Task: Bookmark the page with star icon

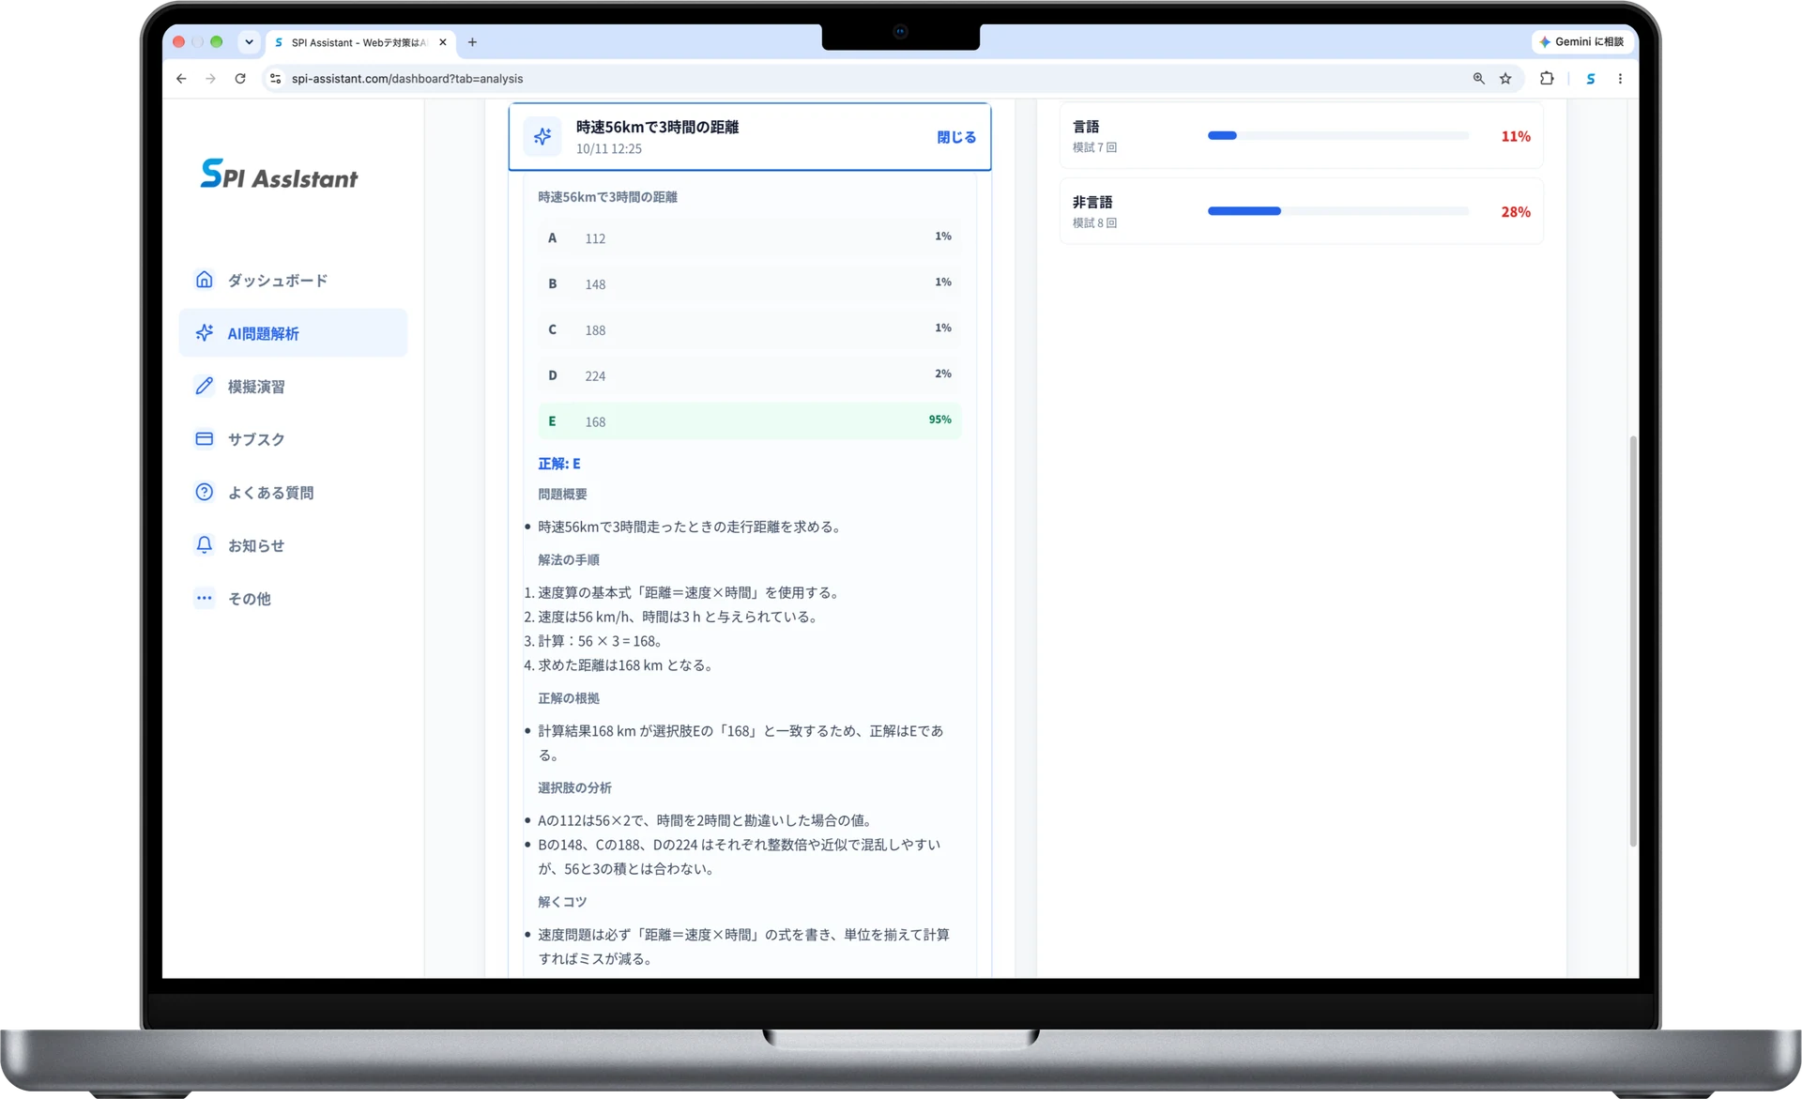Action: (1505, 79)
